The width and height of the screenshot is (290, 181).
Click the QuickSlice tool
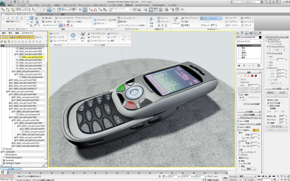pos(64,18)
